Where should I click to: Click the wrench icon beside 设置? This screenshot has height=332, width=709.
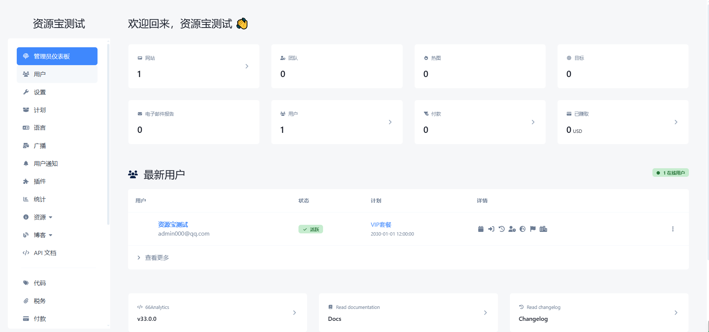click(x=26, y=92)
